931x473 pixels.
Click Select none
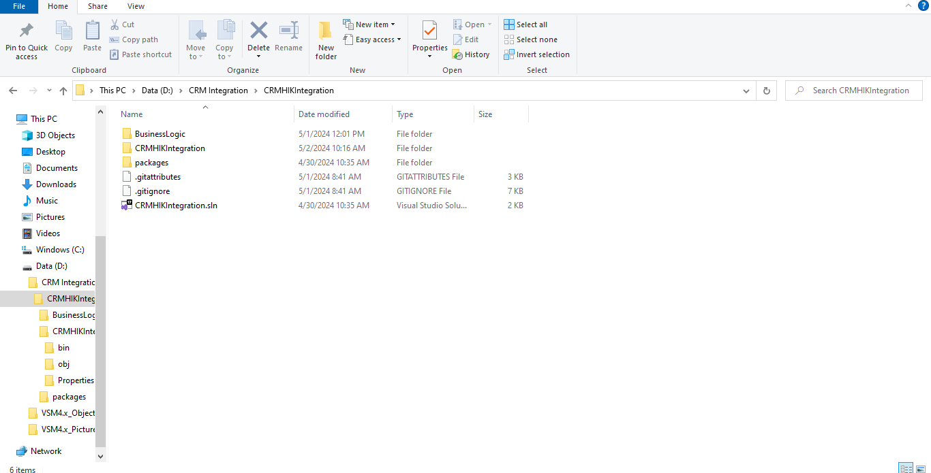[530, 39]
